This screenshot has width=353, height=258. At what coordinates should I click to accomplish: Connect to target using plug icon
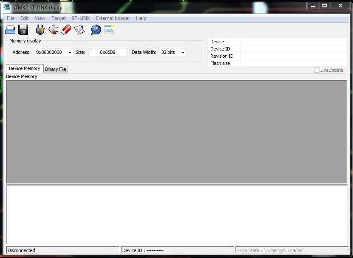coord(40,30)
